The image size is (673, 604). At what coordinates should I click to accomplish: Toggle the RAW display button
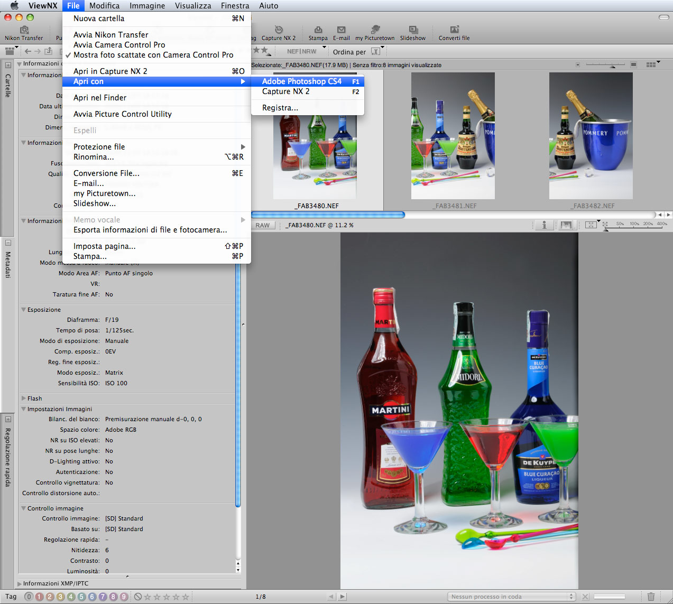(x=263, y=225)
